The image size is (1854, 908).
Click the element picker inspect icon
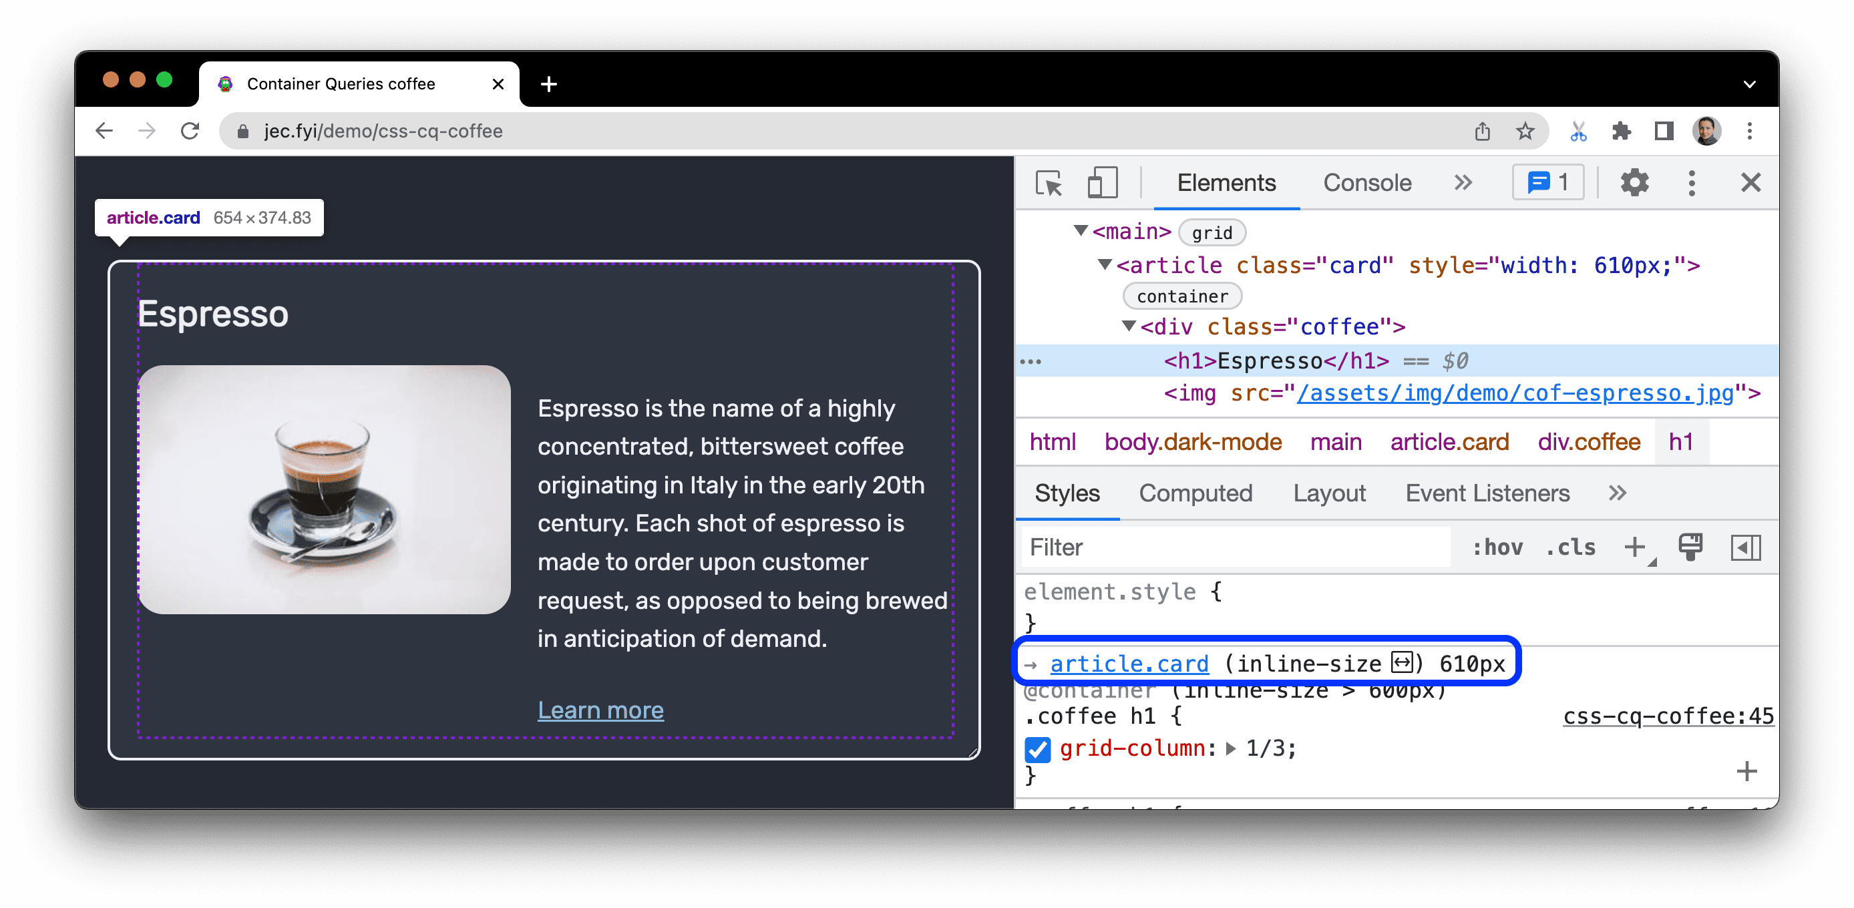pyautogui.click(x=1049, y=183)
